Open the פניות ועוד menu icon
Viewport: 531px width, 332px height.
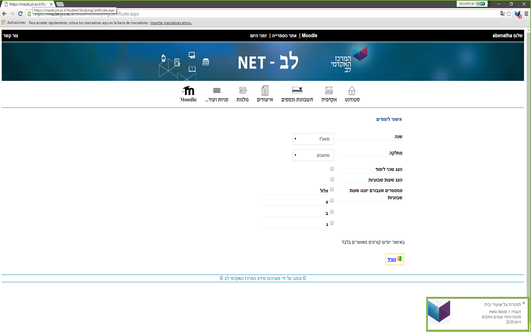pos(217,90)
